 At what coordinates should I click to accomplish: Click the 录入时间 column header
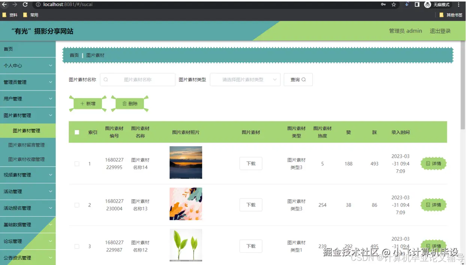pos(400,132)
